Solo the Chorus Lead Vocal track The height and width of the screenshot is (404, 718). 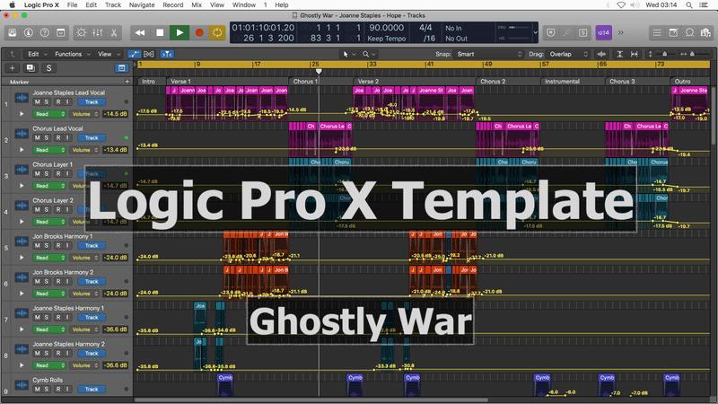click(x=47, y=137)
